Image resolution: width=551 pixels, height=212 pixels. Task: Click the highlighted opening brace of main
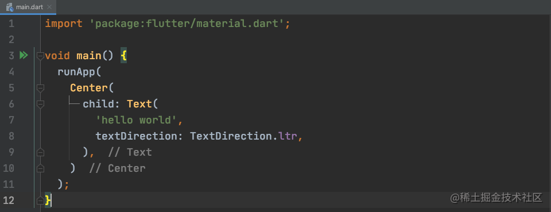point(123,56)
